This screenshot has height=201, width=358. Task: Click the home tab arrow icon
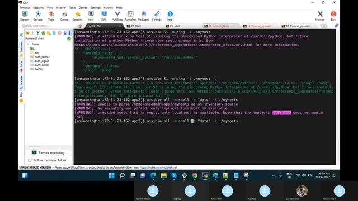(80, 26)
